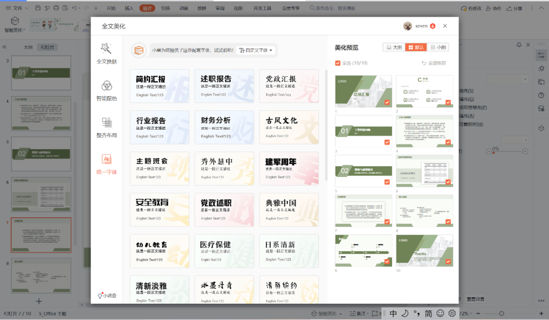Image resolution: width=549 pixels, height=320 pixels.
Task: Switch to the 大图 preview view
Action: 394,47
